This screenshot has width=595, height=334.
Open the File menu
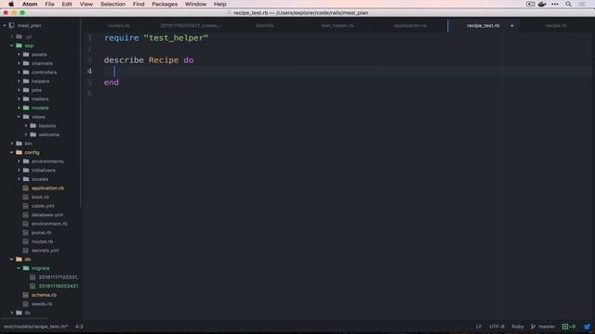pos(49,4)
